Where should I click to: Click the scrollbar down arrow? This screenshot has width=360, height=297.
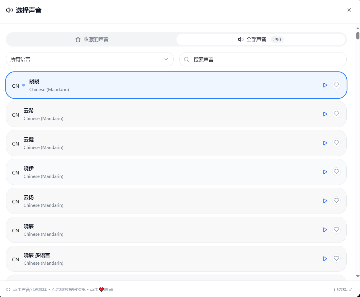pyautogui.click(x=358, y=276)
